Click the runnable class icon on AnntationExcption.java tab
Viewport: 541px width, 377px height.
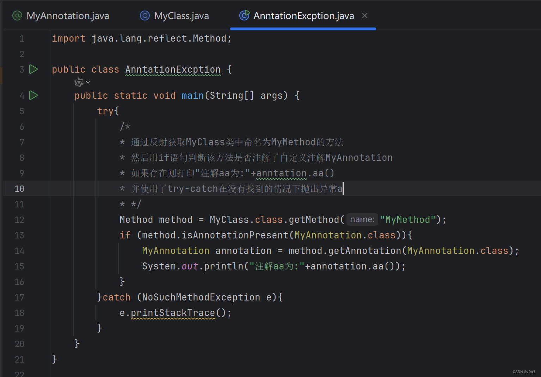click(244, 16)
